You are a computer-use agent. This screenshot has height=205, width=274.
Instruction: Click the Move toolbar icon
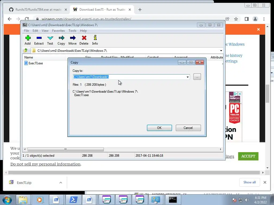point(73,40)
